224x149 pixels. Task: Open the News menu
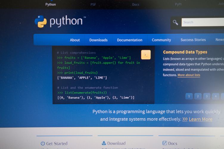point(220,40)
